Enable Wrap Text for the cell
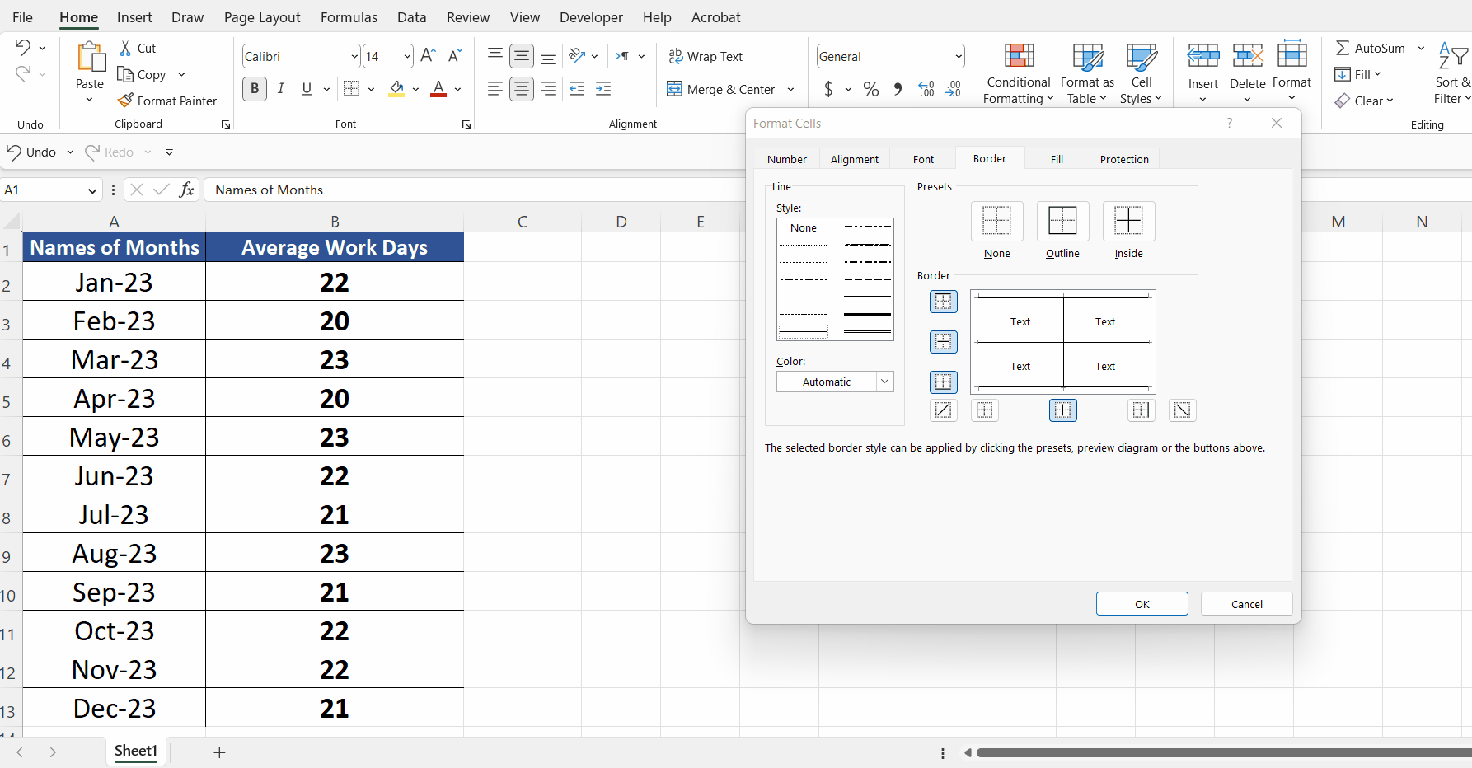The width and height of the screenshot is (1472, 768). tap(706, 56)
